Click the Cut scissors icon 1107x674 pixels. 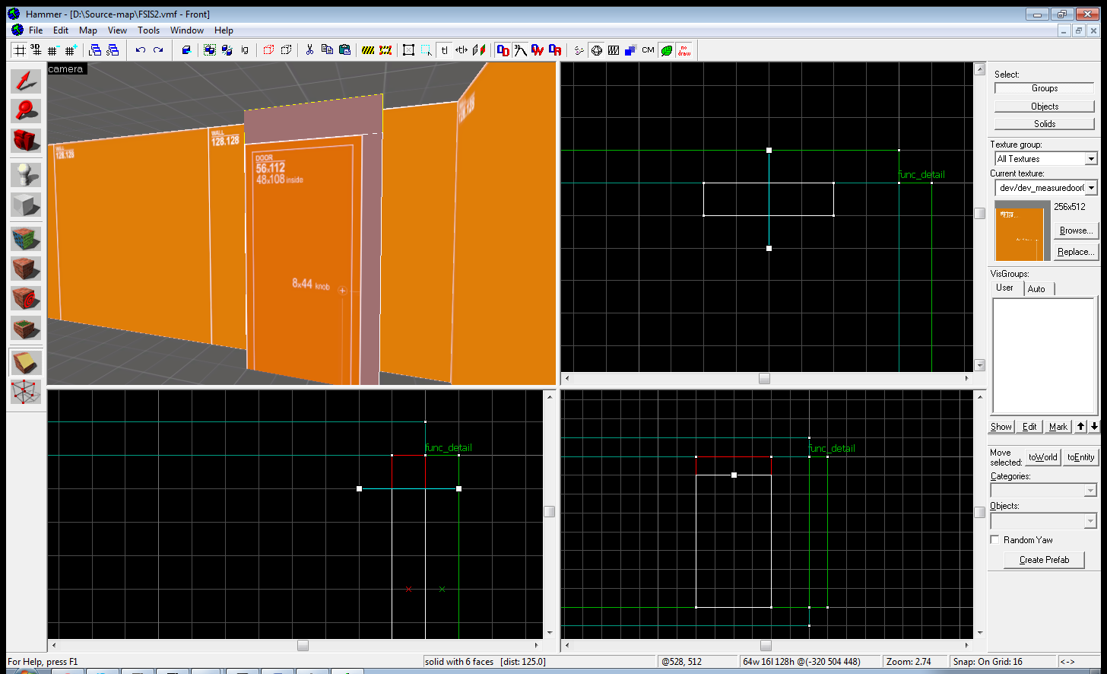(x=309, y=50)
